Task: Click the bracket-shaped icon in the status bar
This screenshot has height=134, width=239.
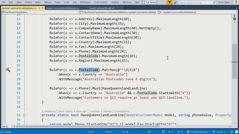Action: tap(163, 132)
